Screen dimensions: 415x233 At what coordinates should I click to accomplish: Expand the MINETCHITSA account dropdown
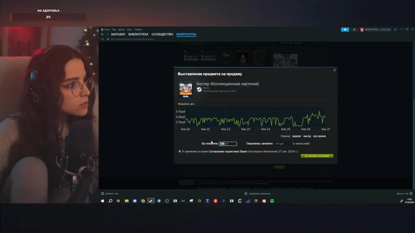(375, 29)
